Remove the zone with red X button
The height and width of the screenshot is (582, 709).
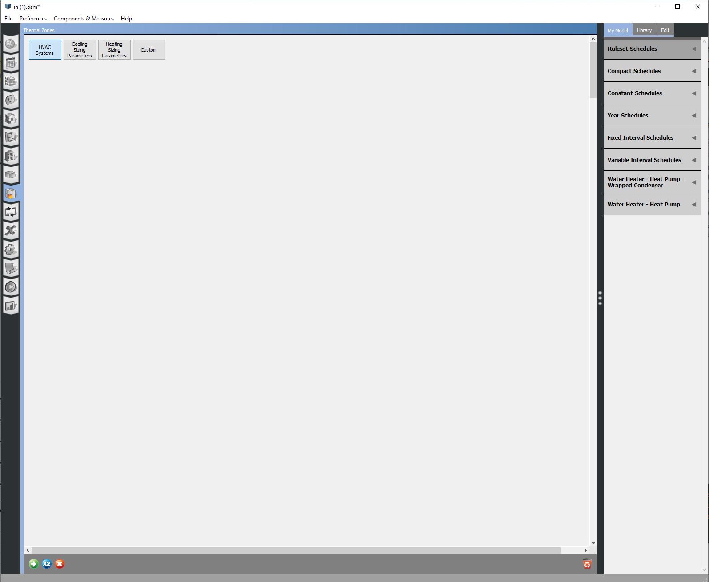pyautogui.click(x=60, y=564)
